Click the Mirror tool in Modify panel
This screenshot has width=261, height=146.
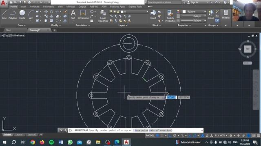point(52,16)
